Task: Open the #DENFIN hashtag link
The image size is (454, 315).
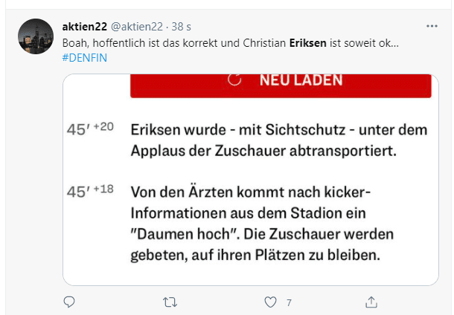Action: [x=84, y=57]
